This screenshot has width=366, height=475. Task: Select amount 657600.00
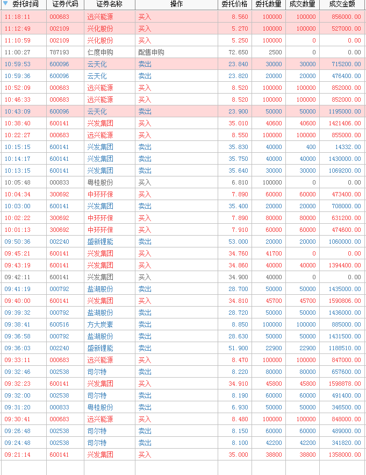pyautogui.click(x=346, y=371)
